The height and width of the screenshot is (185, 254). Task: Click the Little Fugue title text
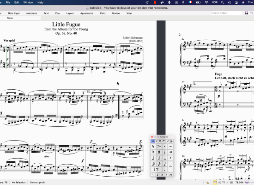[66, 25]
